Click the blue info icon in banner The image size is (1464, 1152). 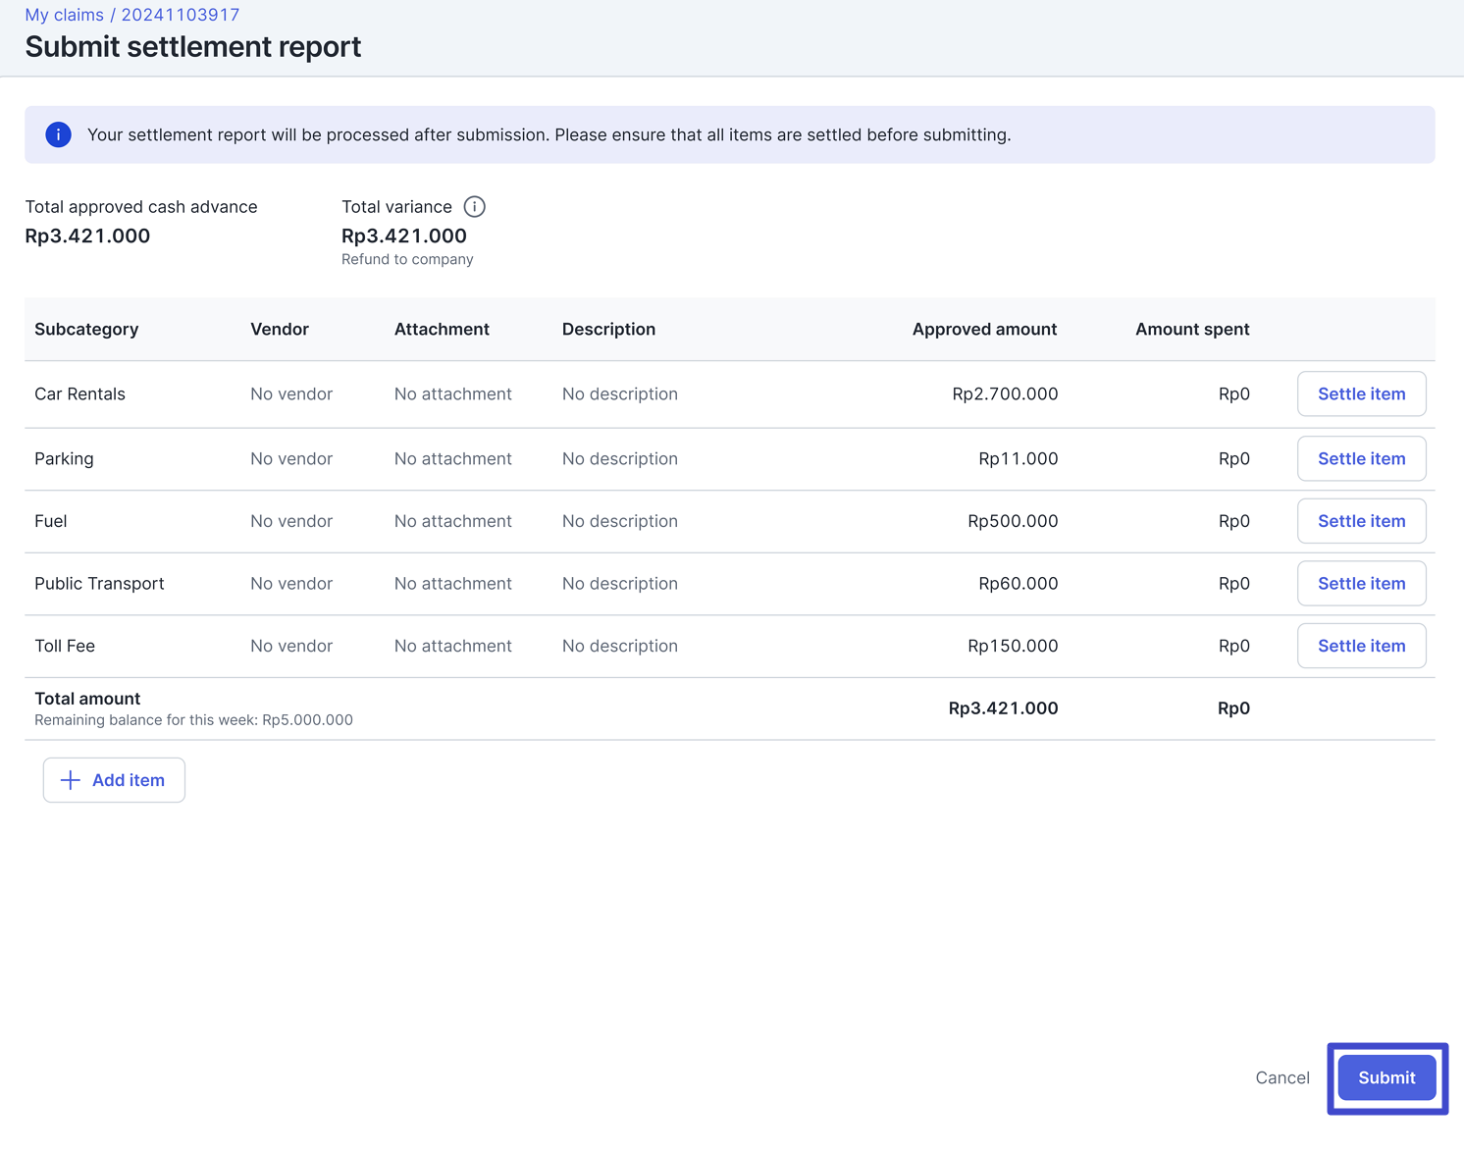[x=59, y=134]
